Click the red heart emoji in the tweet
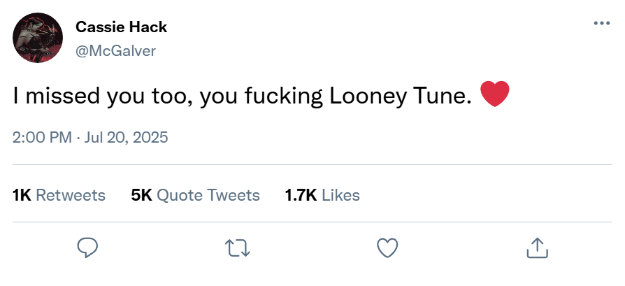The image size is (625, 286). (494, 94)
